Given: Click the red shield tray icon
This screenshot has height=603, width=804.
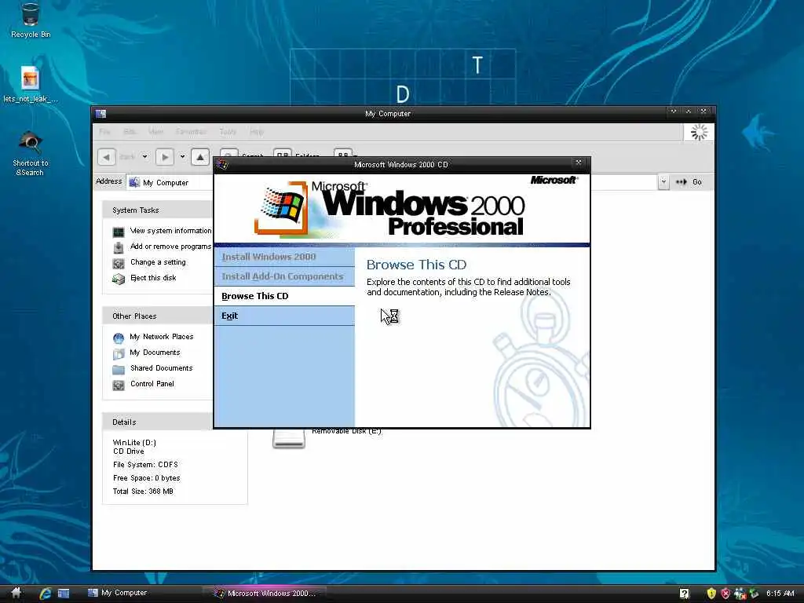Looking at the screenshot, I should point(725,594).
